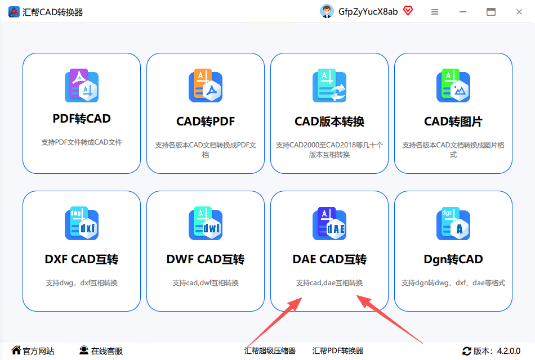Open the 汇帮超级压缩器 link
The image size is (535, 360).
point(270,351)
